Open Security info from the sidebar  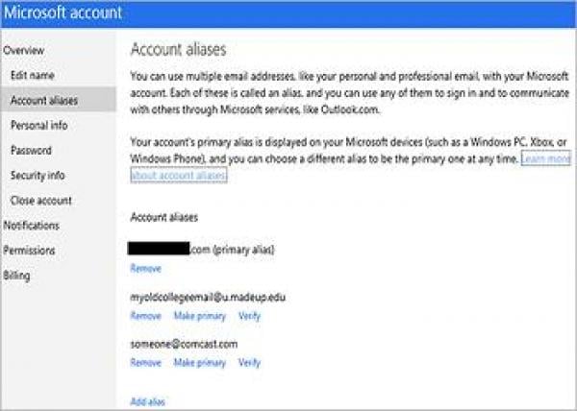point(38,175)
